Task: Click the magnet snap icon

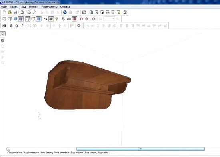Action: (x=81, y=19)
